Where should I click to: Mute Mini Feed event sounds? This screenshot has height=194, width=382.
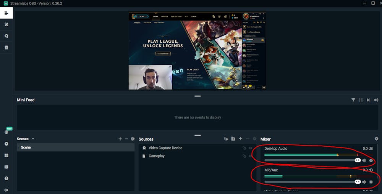[x=376, y=100]
